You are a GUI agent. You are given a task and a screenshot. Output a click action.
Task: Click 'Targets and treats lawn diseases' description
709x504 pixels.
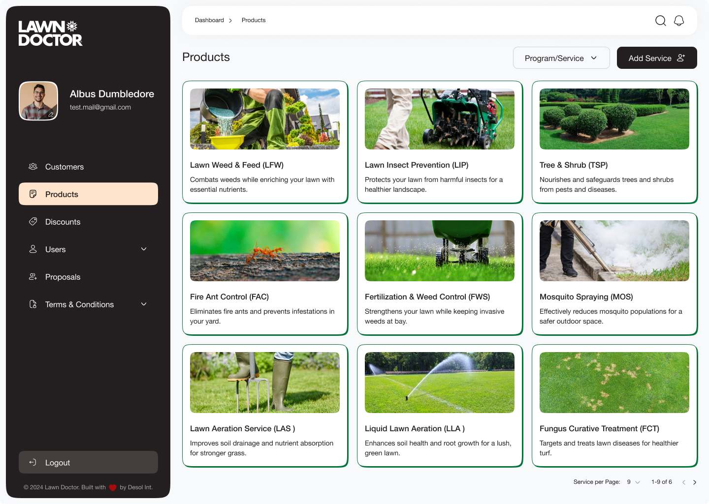[x=609, y=448]
